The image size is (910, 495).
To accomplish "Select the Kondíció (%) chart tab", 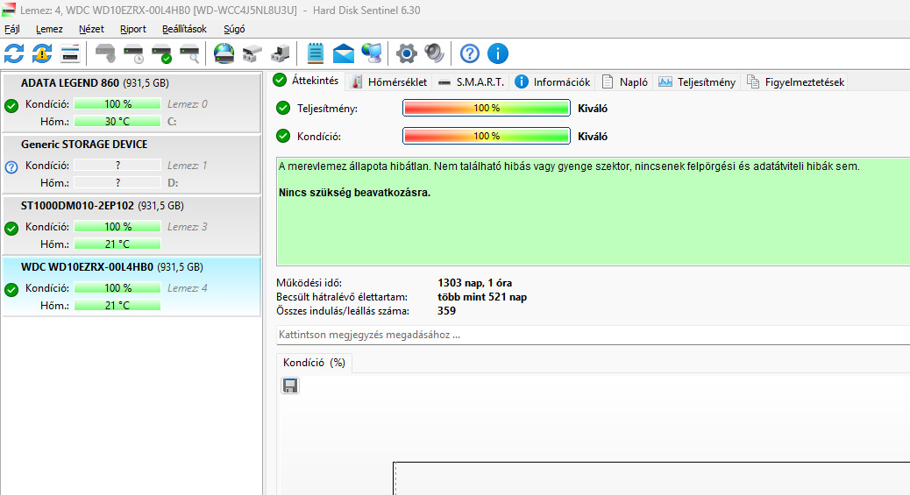I will tap(314, 363).
